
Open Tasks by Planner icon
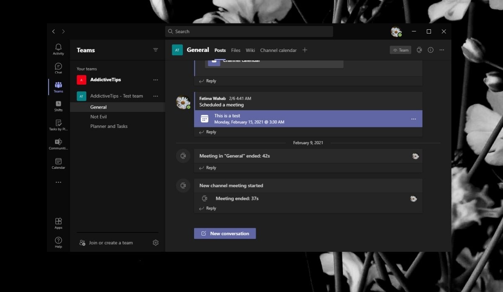coord(58,124)
